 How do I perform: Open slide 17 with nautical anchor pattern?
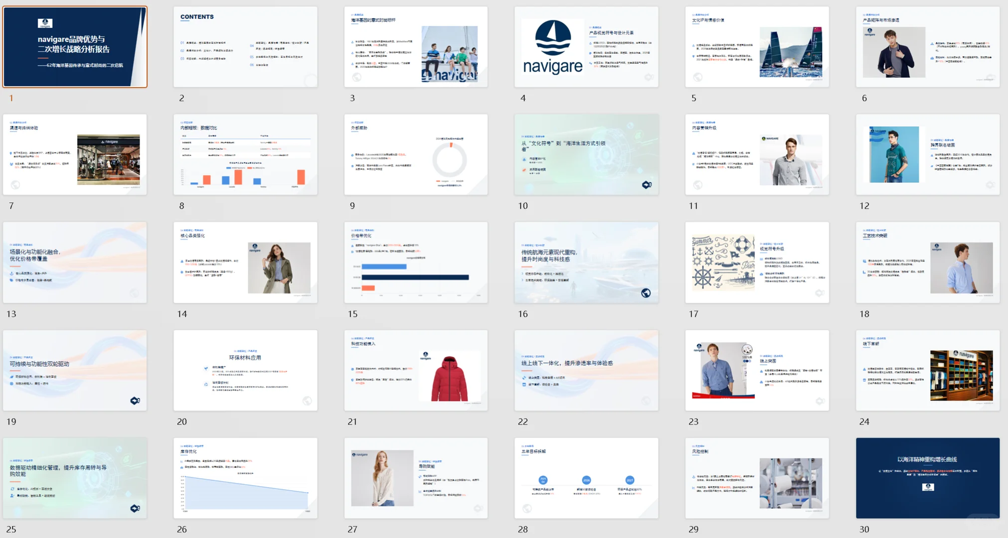coord(757,263)
